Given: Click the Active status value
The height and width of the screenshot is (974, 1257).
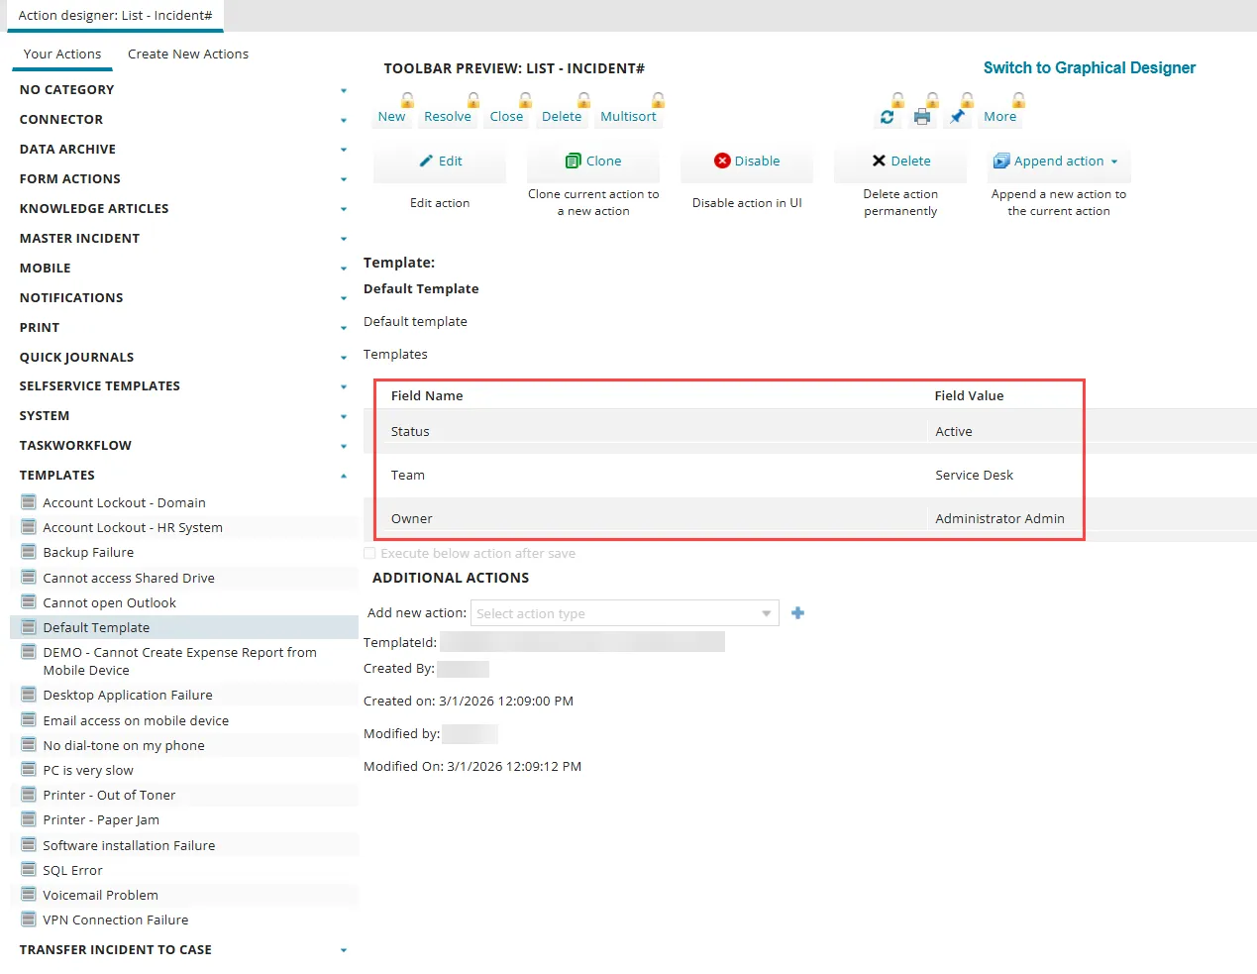Looking at the screenshot, I should tap(954, 432).
